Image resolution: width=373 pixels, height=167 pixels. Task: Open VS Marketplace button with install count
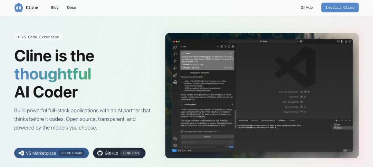(x=51, y=153)
